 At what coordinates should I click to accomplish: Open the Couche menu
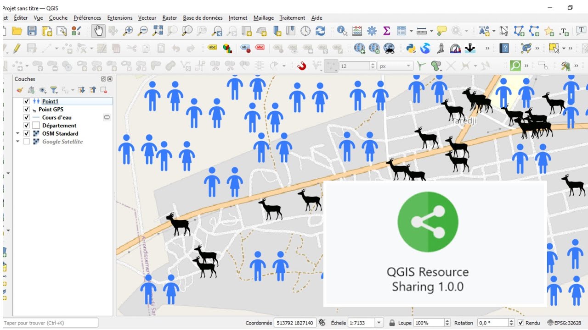tap(58, 18)
